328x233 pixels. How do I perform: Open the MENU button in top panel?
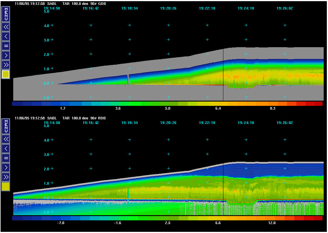pos(6,14)
